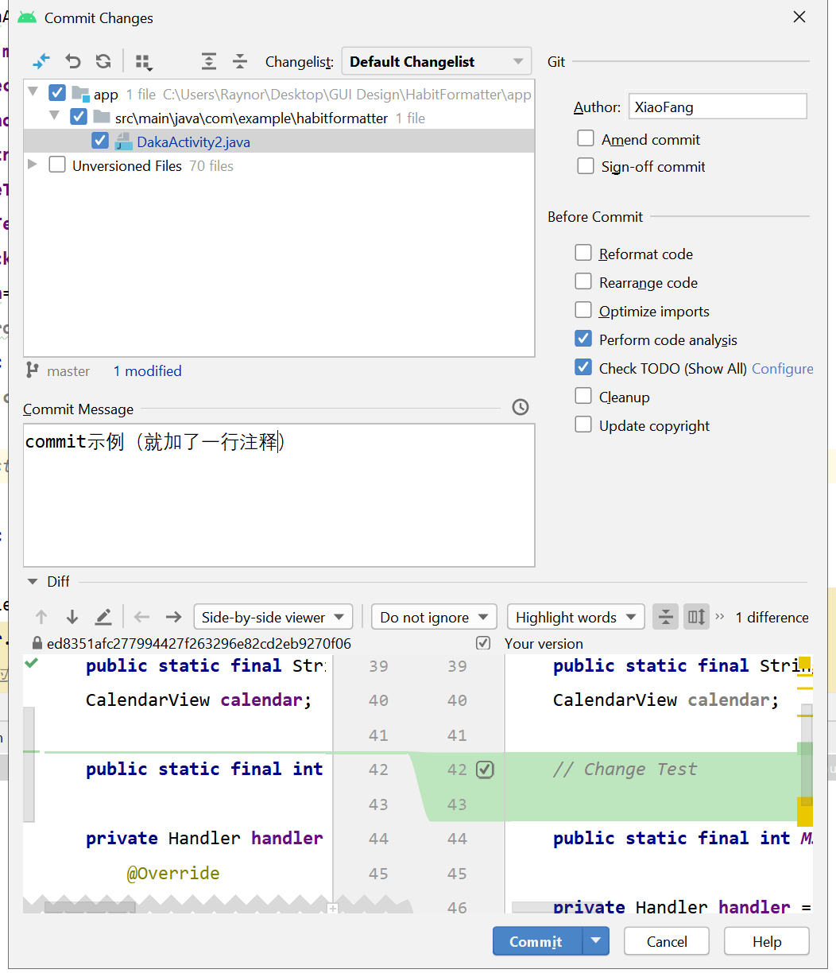Click the edit source pencil icon
836x977 pixels.
tap(103, 617)
